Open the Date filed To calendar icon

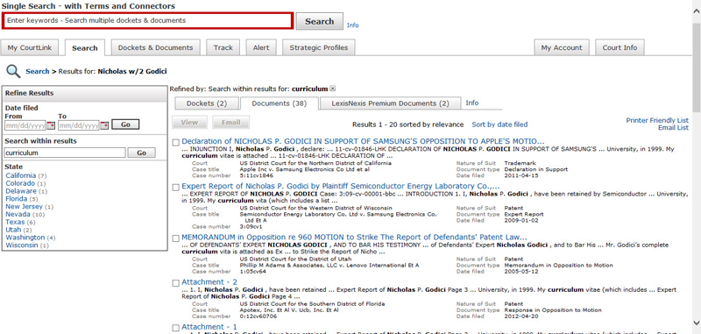[104, 125]
